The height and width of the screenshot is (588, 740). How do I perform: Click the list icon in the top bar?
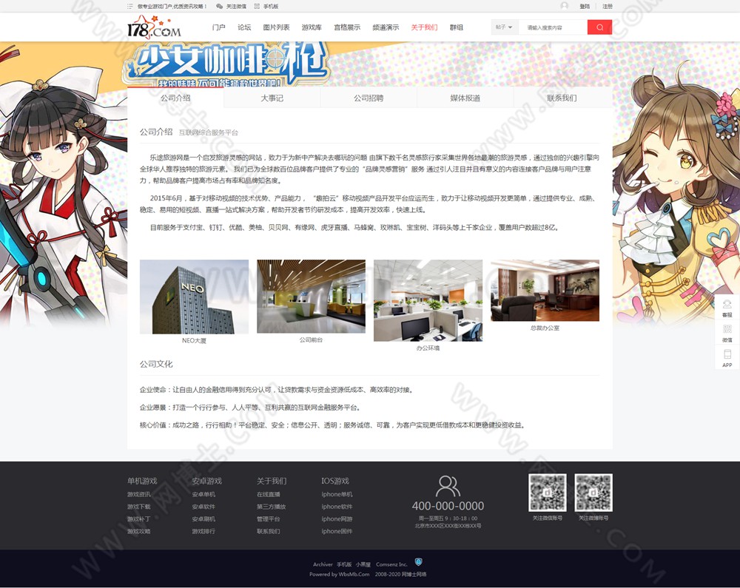130,6
